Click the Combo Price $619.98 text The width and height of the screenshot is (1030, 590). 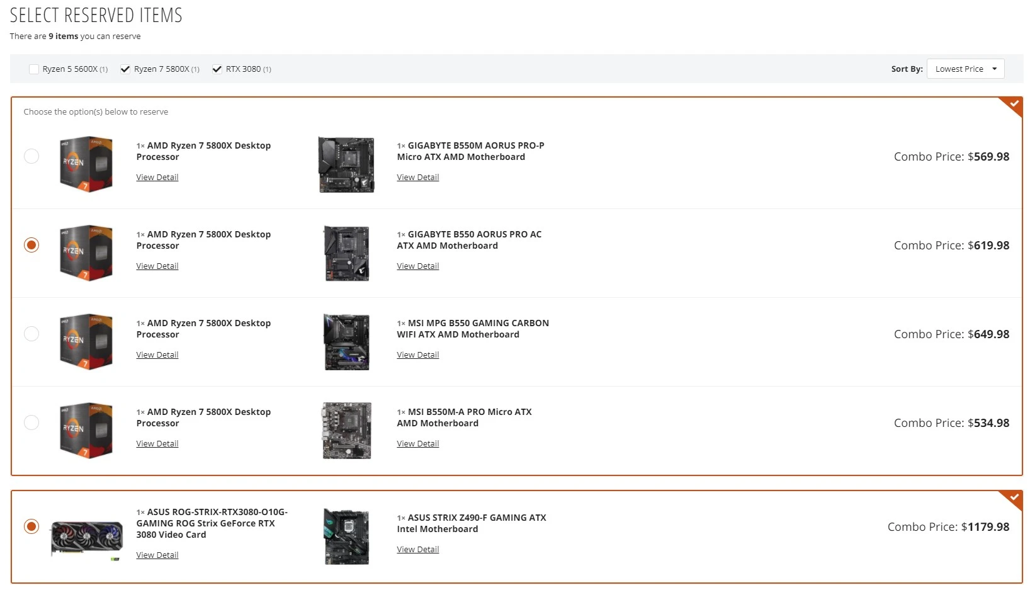click(x=951, y=246)
